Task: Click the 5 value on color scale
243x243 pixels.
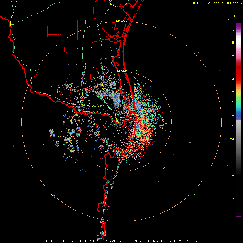Action: click(233, 54)
